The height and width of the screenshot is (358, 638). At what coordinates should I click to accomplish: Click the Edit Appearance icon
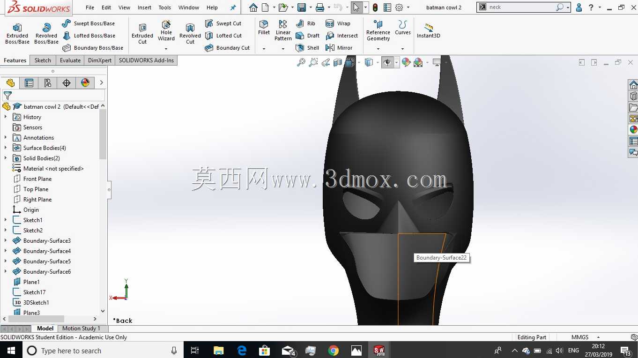point(406,62)
